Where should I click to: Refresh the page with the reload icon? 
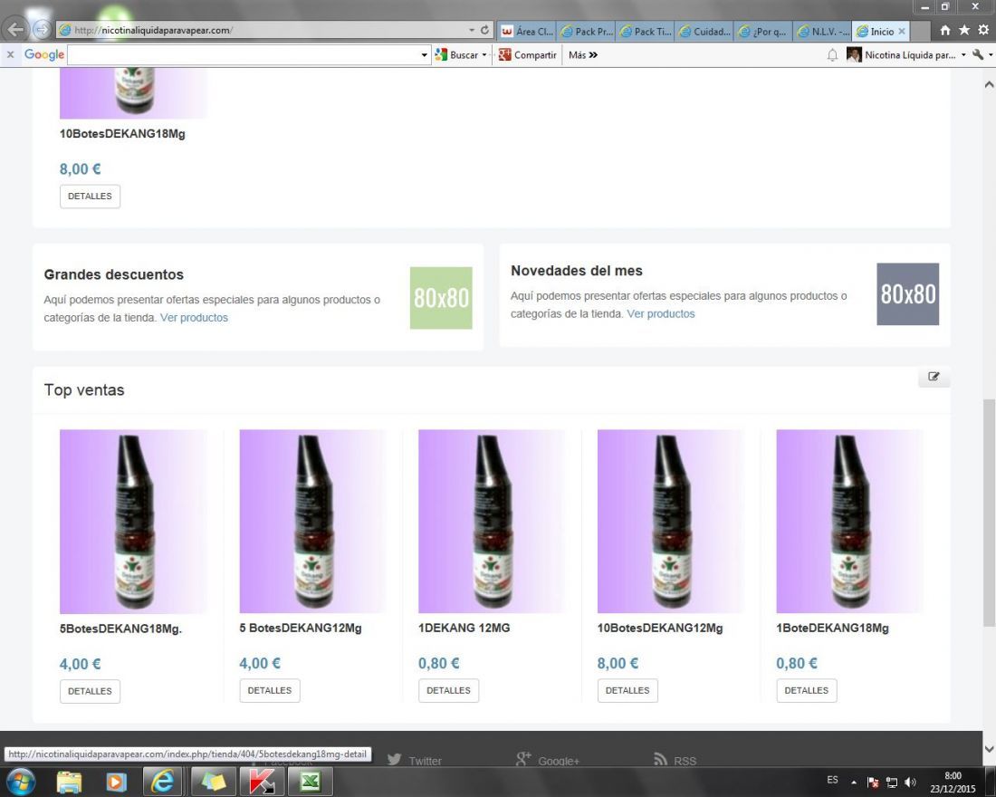click(484, 30)
